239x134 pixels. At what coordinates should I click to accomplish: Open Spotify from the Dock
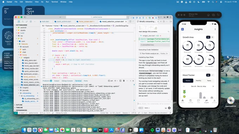152,130
